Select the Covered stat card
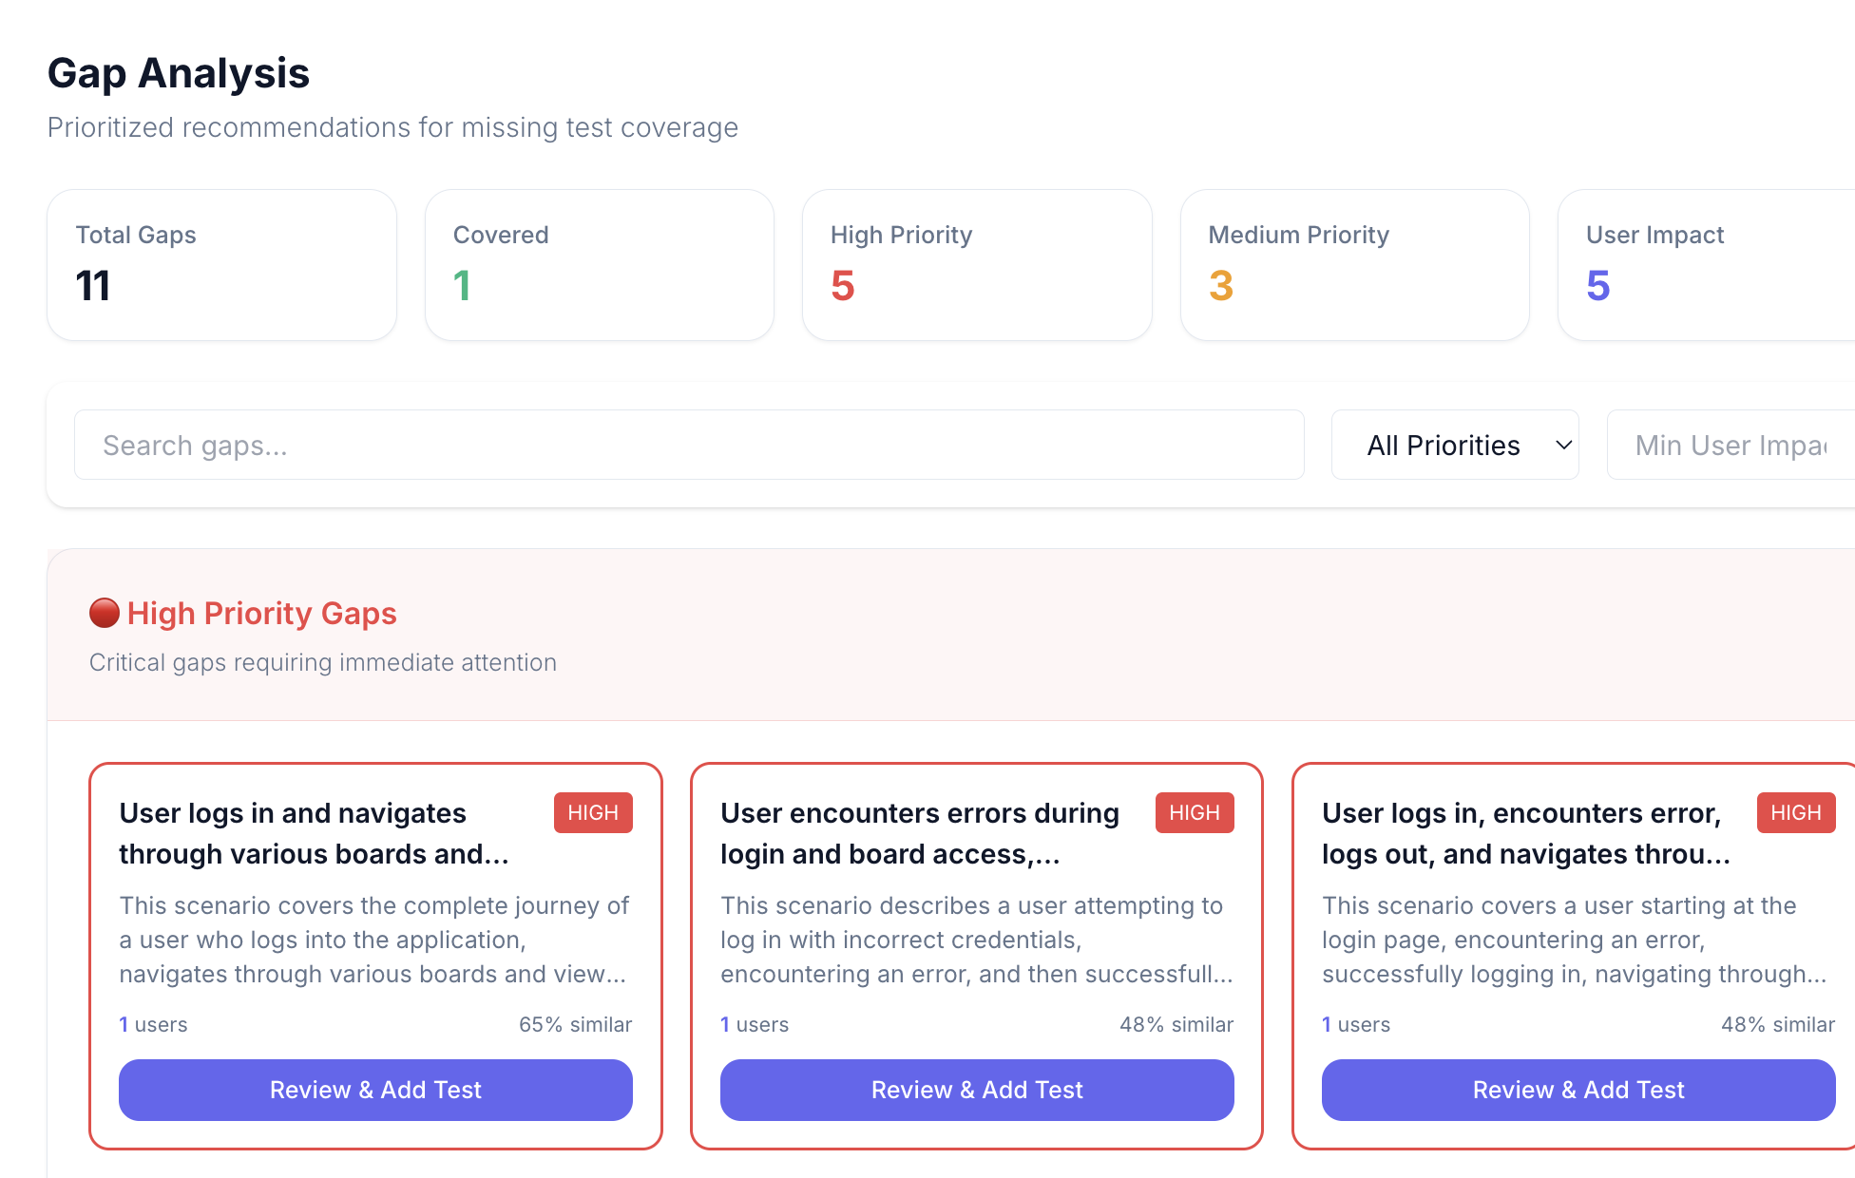This screenshot has width=1855, height=1178. 599,264
